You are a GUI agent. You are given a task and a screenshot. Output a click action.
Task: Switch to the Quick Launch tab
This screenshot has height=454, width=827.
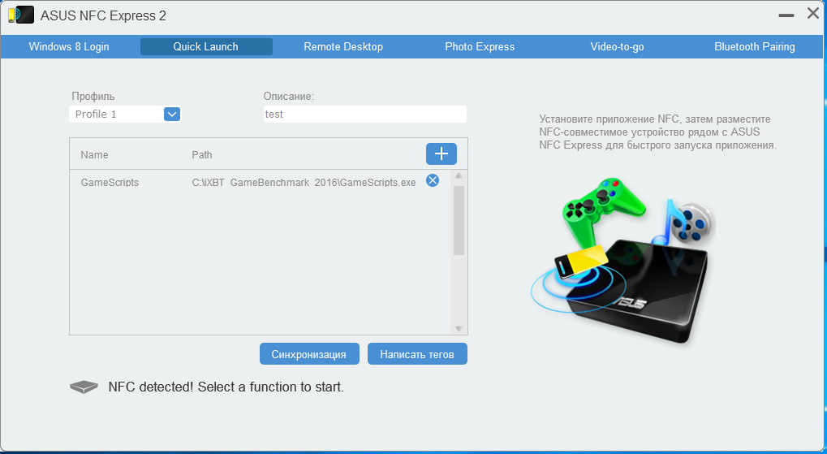[205, 46]
